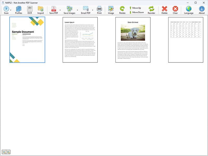This screenshot has height=156, width=208.
Task: Change the interface Language
Action: (x=189, y=10)
